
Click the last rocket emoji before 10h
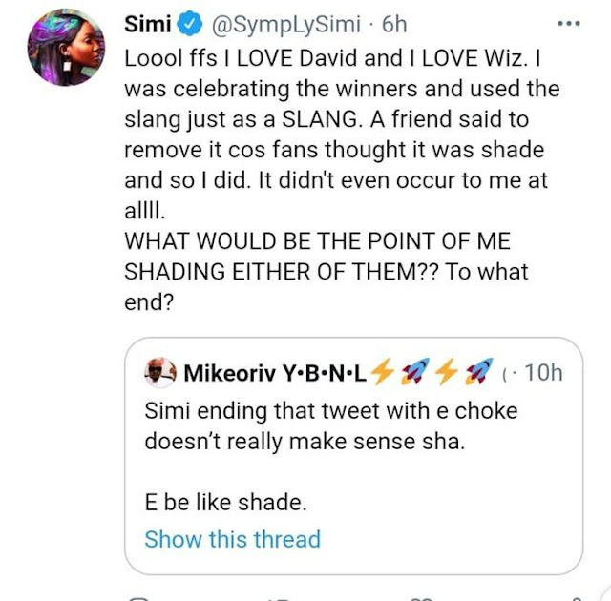[x=478, y=372]
